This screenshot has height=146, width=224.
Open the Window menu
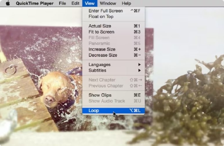(x=108, y=3)
